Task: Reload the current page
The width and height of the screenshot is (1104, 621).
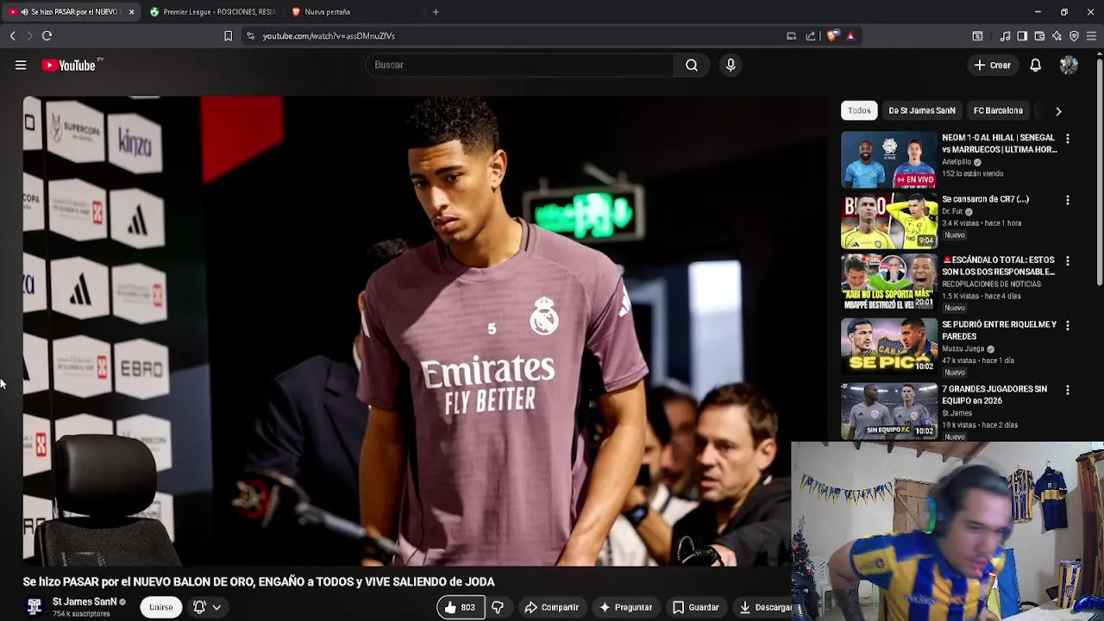Action: (x=47, y=35)
